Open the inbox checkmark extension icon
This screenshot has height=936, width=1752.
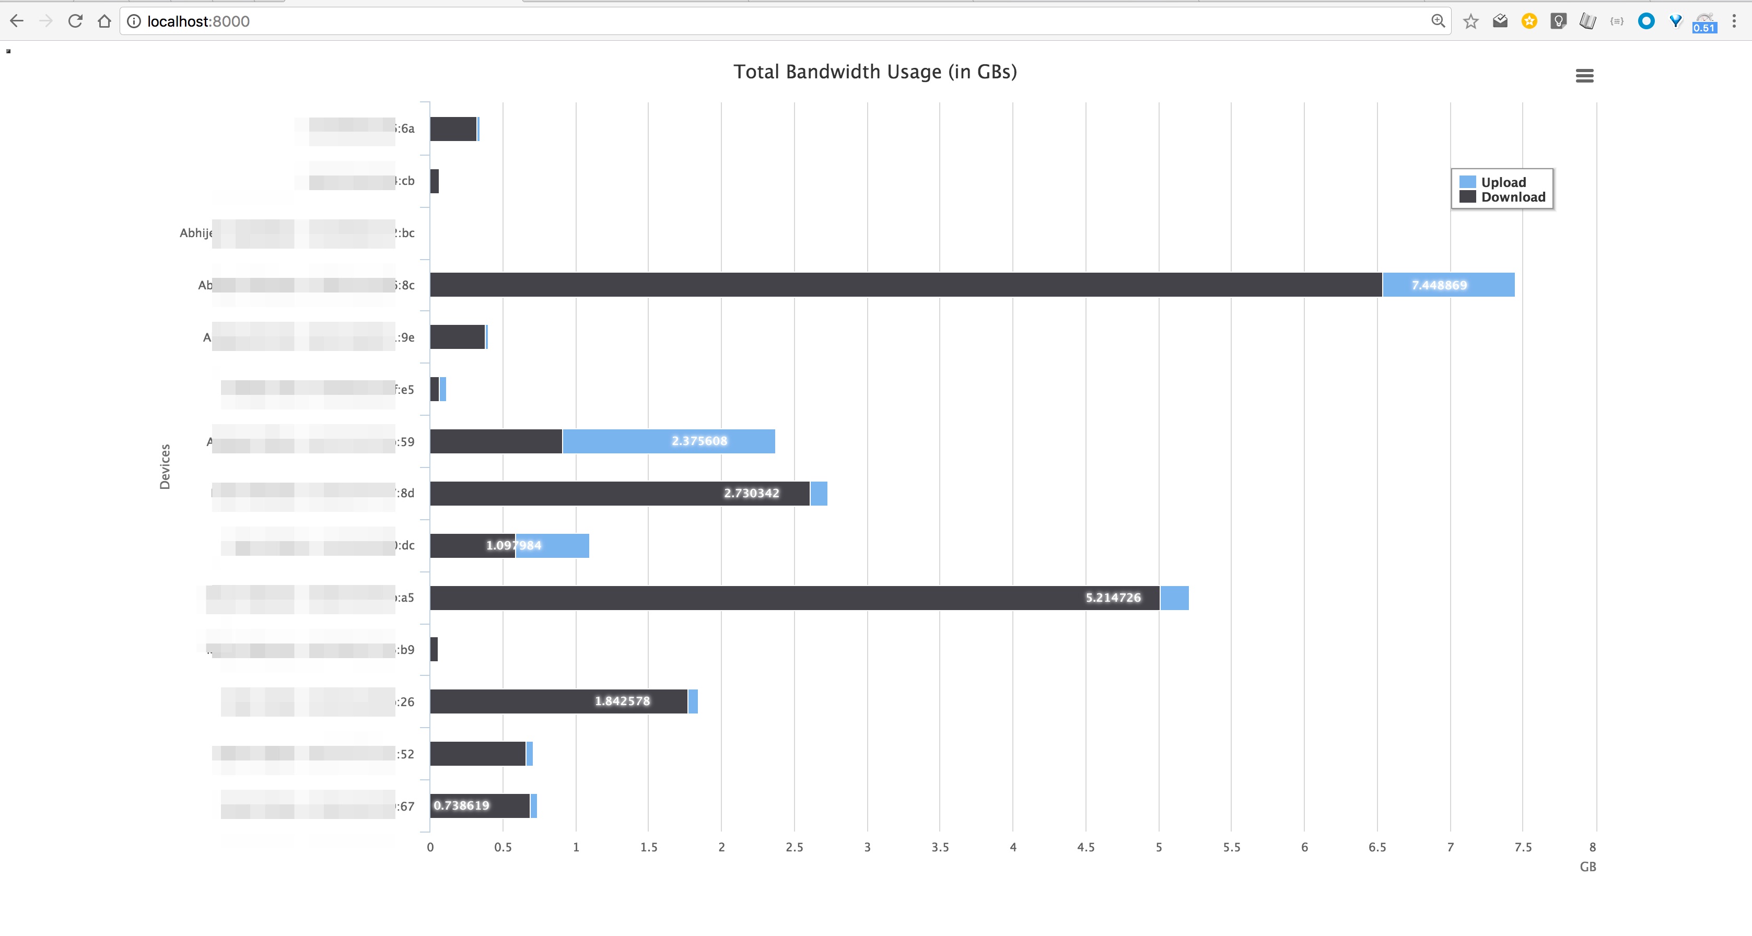[1500, 21]
